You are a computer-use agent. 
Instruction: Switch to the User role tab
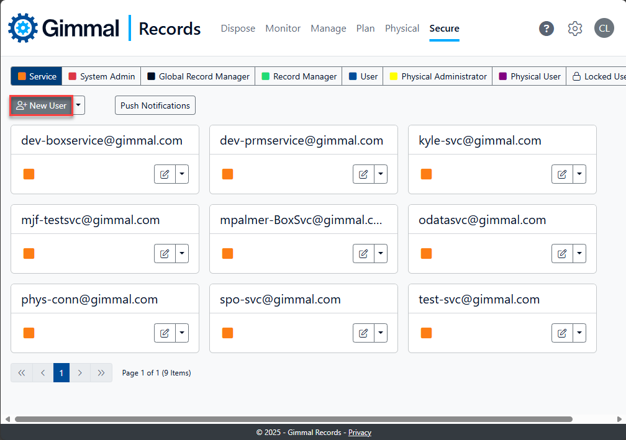(363, 76)
